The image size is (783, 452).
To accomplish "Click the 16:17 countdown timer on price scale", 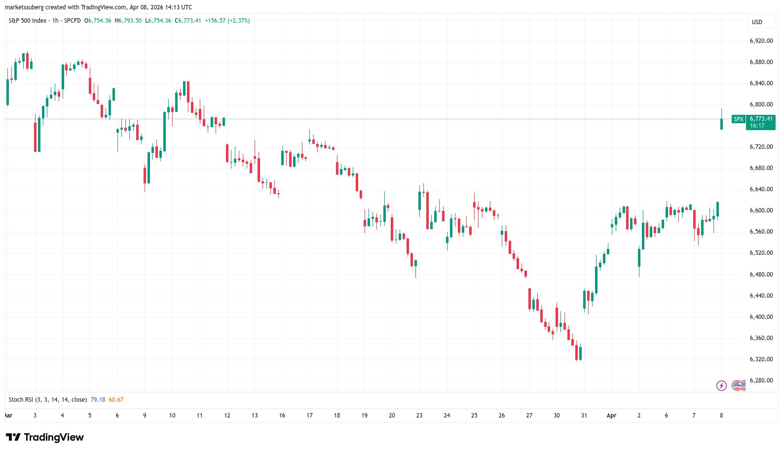I will [757, 126].
